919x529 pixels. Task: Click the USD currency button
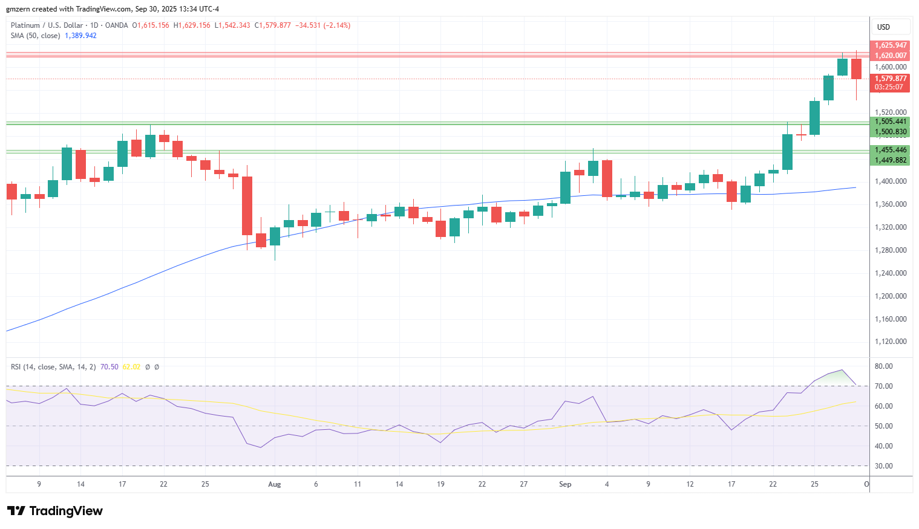(x=891, y=27)
